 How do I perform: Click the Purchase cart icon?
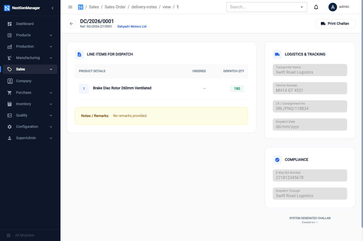pos(10,93)
